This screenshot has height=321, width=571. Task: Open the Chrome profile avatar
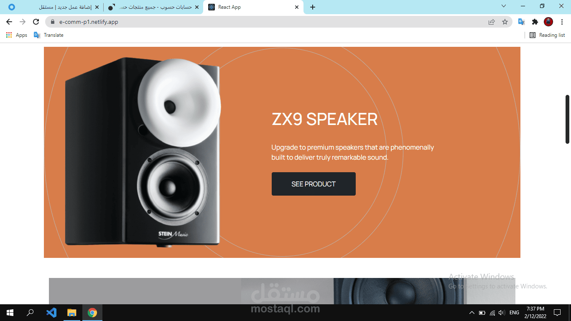point(548,22)
